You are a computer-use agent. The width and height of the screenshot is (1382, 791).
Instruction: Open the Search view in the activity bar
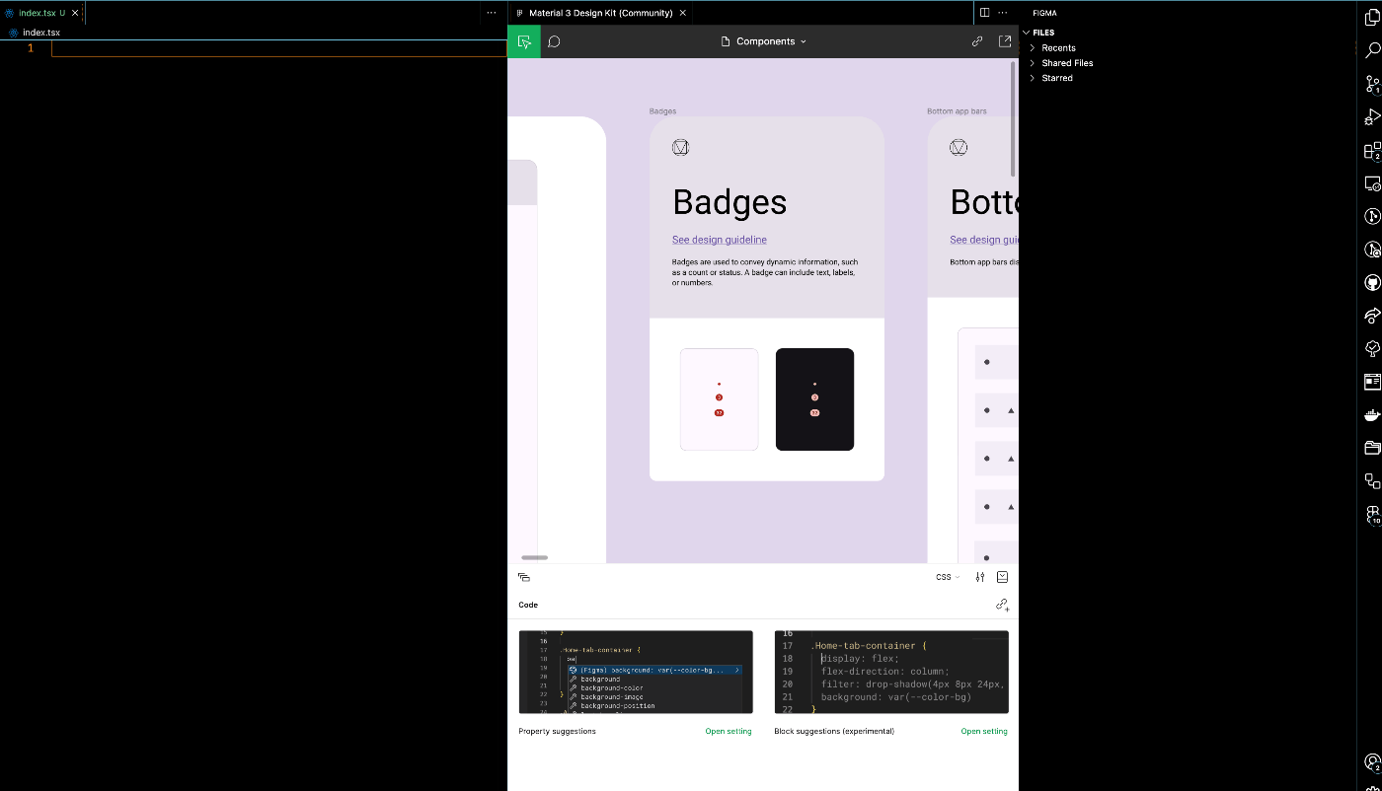(x=1372, y=50)
